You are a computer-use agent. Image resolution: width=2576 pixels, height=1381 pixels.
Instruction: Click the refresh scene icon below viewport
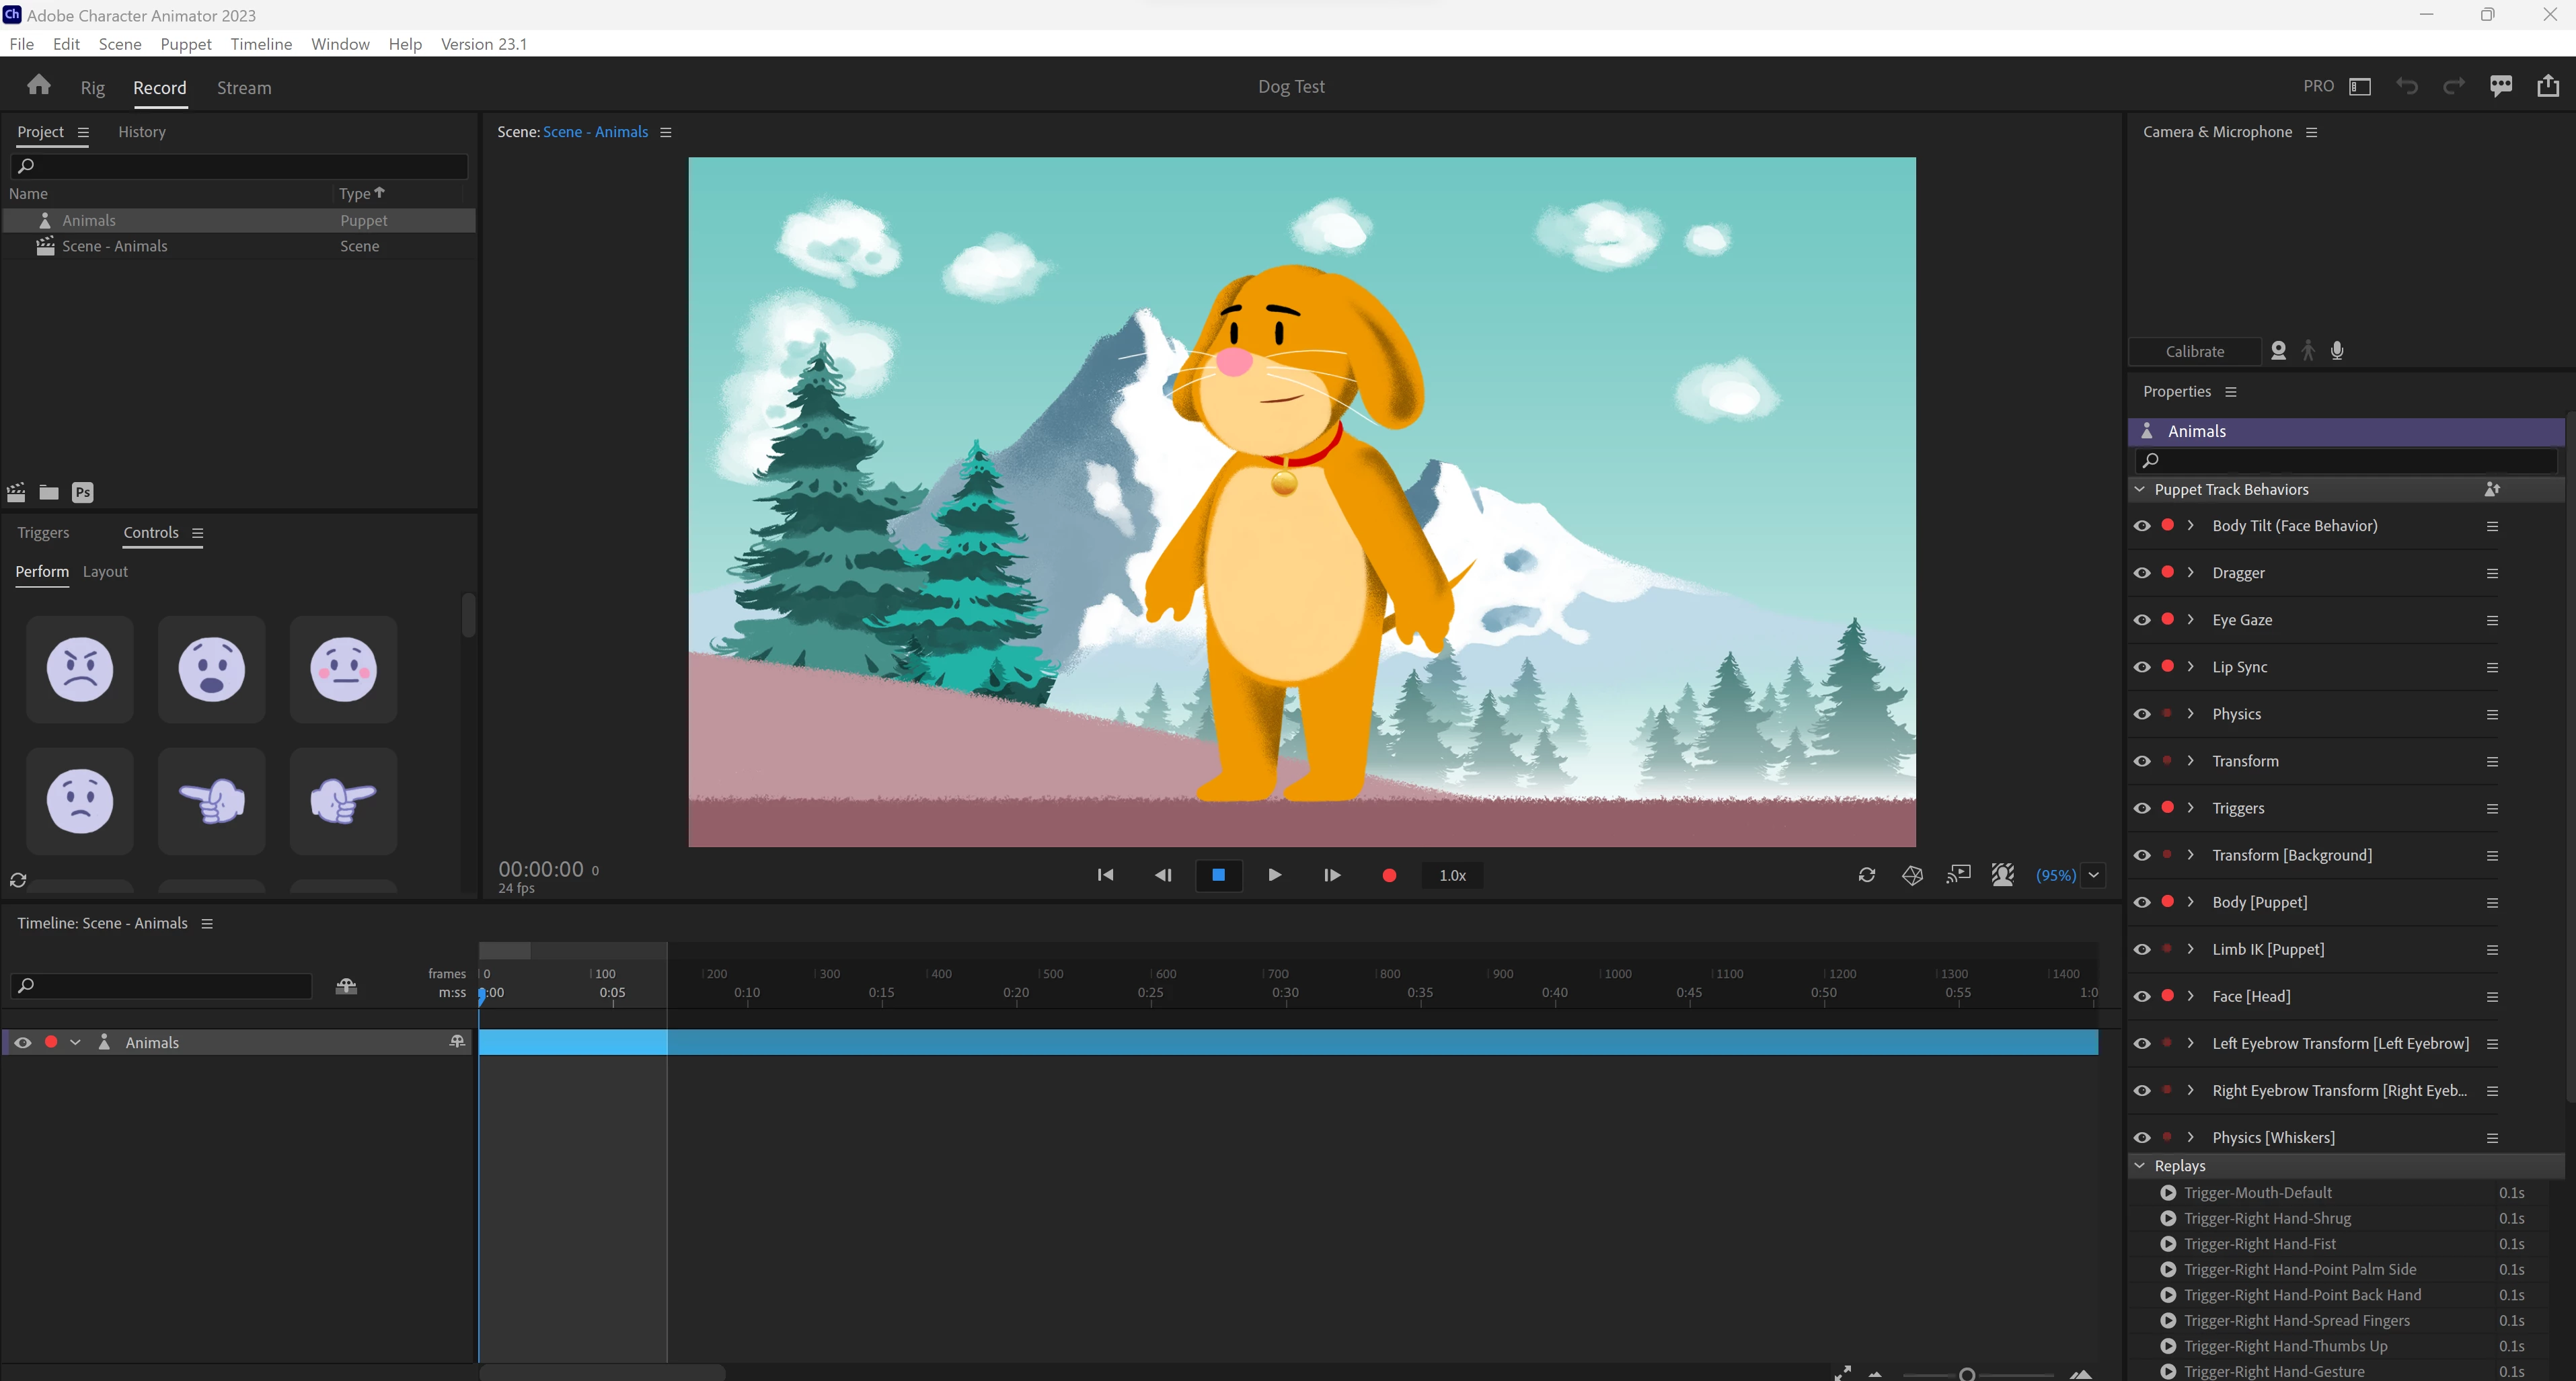pos(1866,875)
